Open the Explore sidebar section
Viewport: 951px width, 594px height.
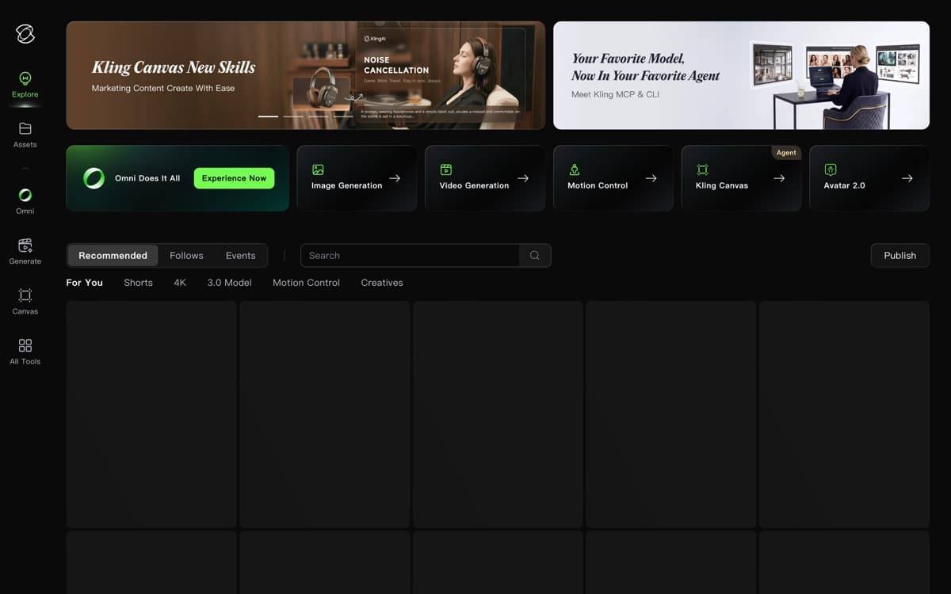25,86
